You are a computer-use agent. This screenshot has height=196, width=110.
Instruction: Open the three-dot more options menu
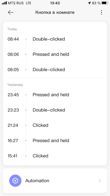tap(101, 12)
